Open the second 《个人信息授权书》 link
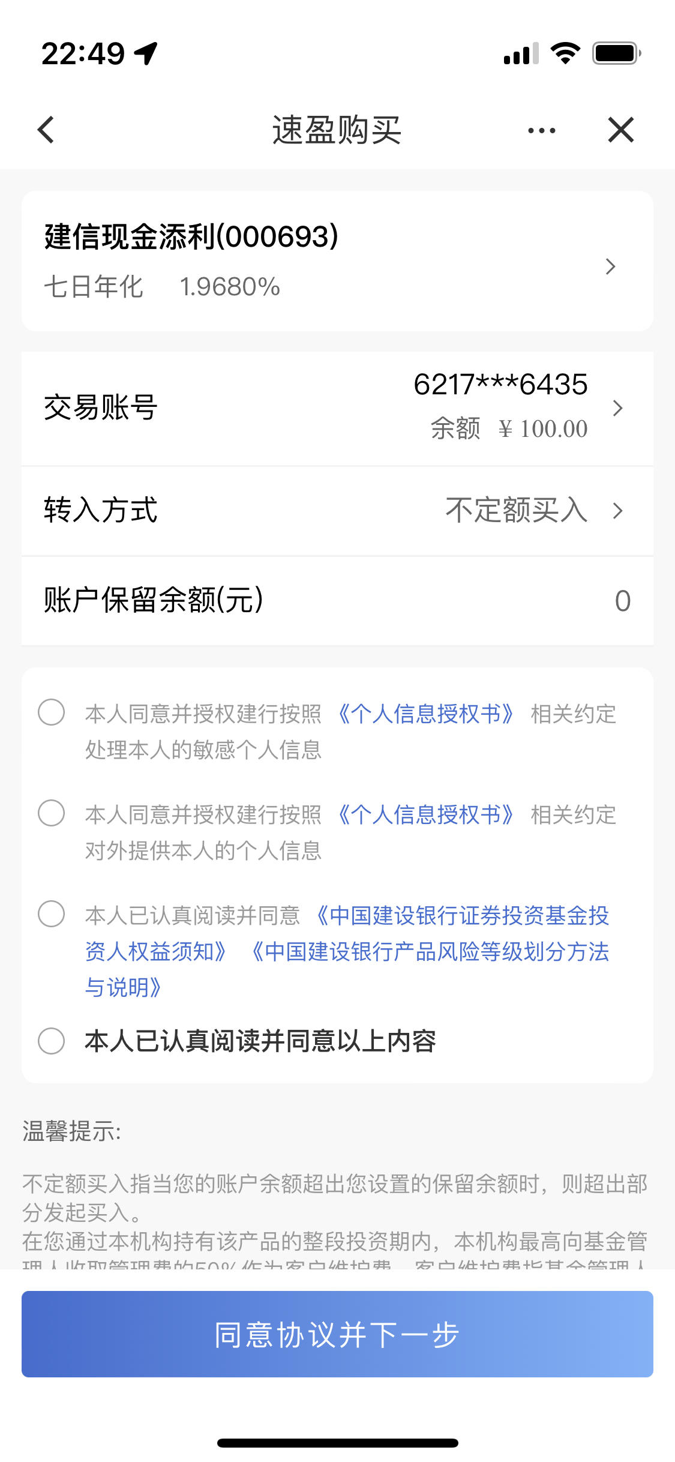This screenshot has height=1462, width=675. pyautogui.click(x=426, y=814)
